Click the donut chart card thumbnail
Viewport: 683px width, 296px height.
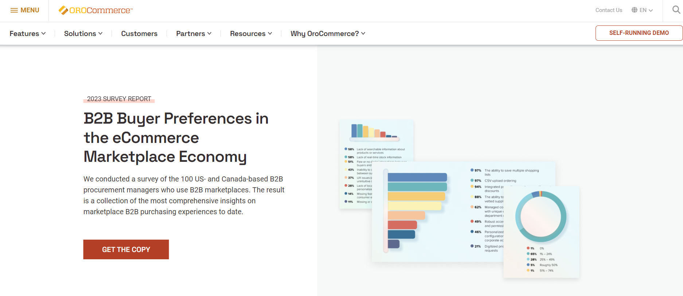click(541, 232)
